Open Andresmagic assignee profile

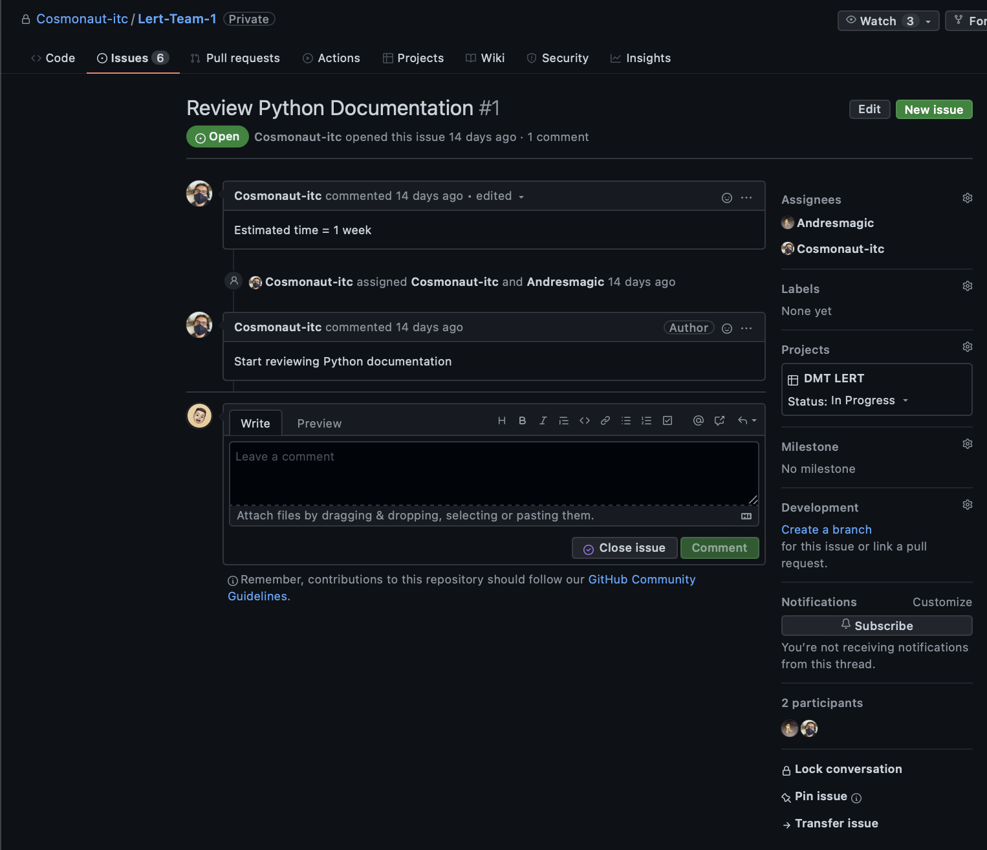pyautogui.click(x=828, y=223)
